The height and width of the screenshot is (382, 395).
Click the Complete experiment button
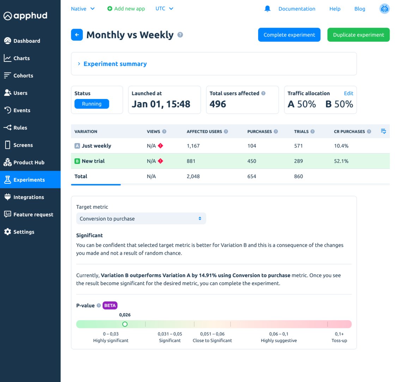(289, 35)
